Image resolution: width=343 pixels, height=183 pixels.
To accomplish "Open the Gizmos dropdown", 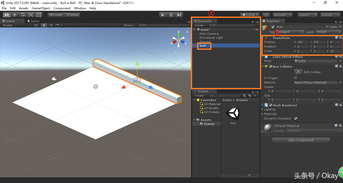I will coord(130,25).
